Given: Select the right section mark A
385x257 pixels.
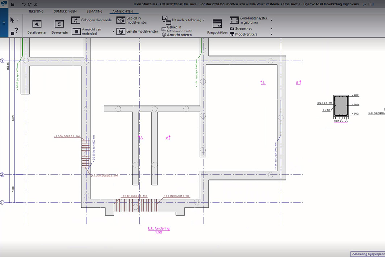Looking at the screenshot, I should point(168,138).
